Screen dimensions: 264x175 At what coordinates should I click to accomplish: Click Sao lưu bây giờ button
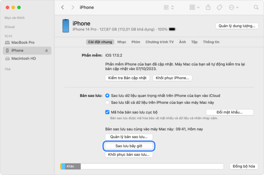click(x=129, y=146)
